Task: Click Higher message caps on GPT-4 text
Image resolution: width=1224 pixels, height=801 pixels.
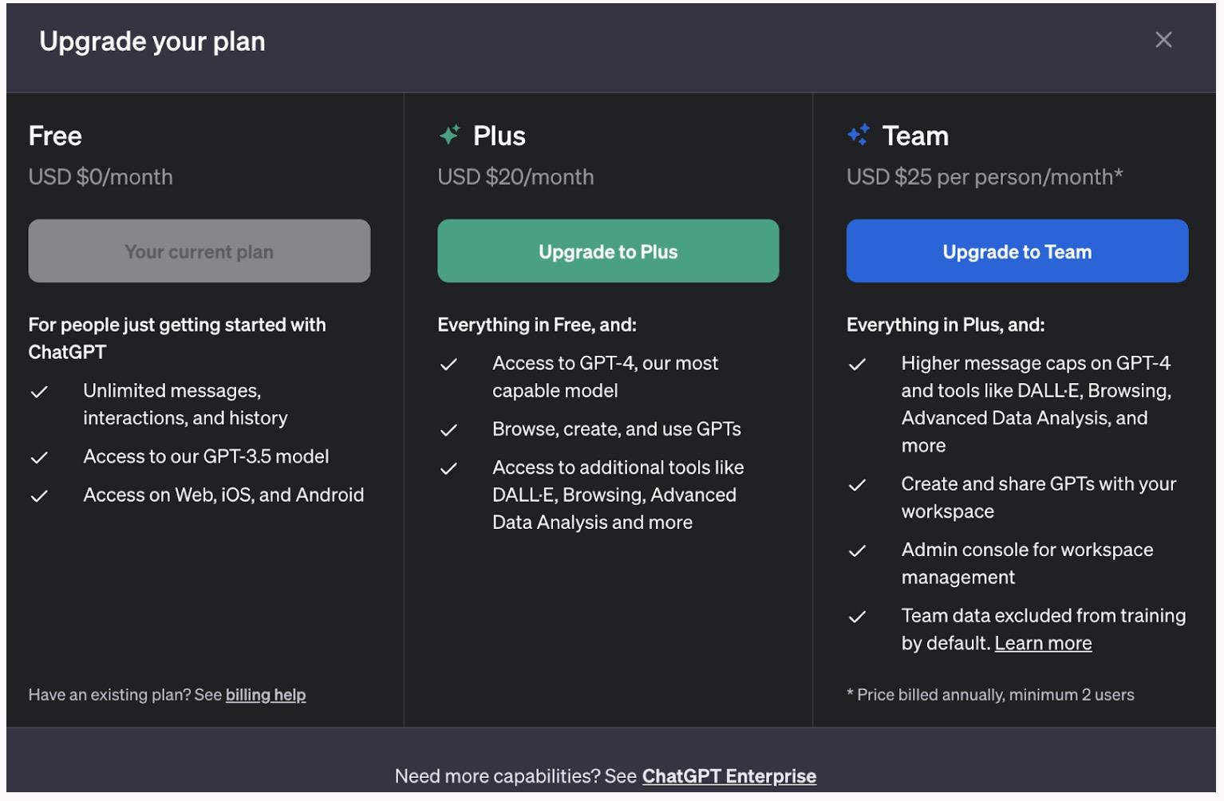Action: coord(1036,404)
